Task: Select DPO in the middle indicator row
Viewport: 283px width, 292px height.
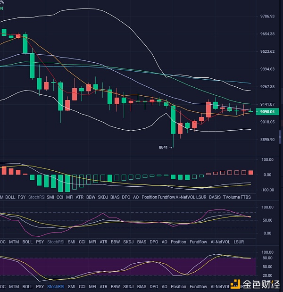Action: click(154, 242)
